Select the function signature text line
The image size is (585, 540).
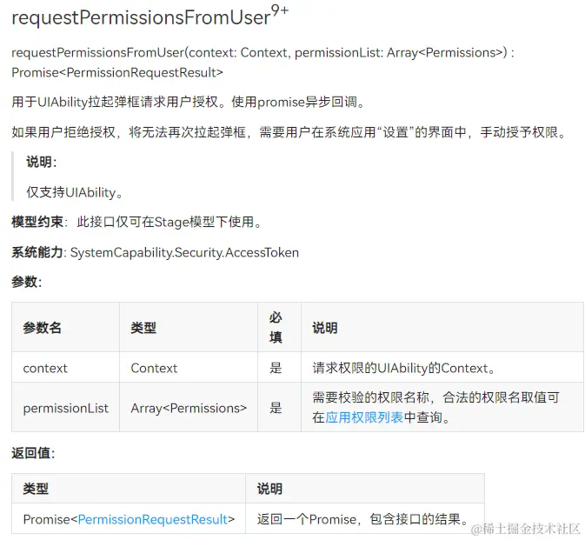coord(263,53)
